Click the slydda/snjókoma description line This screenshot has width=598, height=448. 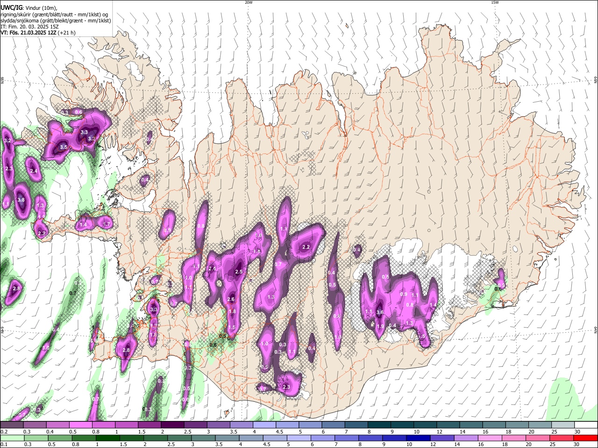tap(56, 21)
